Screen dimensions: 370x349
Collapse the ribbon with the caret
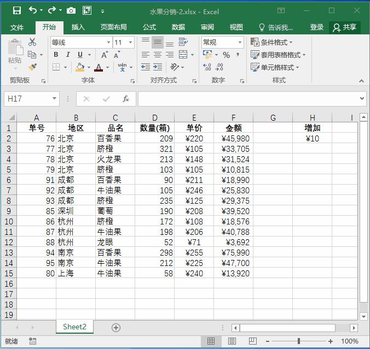[361, 81]
